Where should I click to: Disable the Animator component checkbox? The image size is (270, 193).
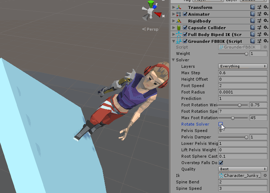[x=185, y=14]
